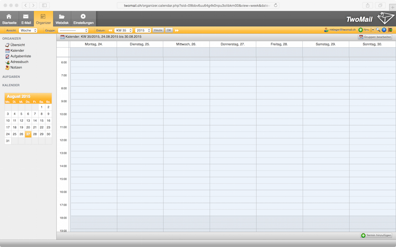
Task: Click Montag, 24. column header
Action: [x=94, y=44]
